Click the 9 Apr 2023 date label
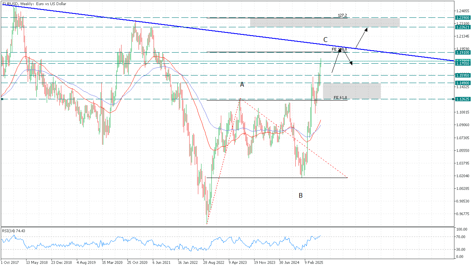Image resolution: width=475 pixels, height=267 pixels. [238, 262]
